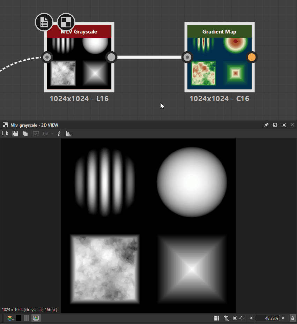Select the center view crosshair icon
Screen dimensions: 297x324
[x=241, y=318]
